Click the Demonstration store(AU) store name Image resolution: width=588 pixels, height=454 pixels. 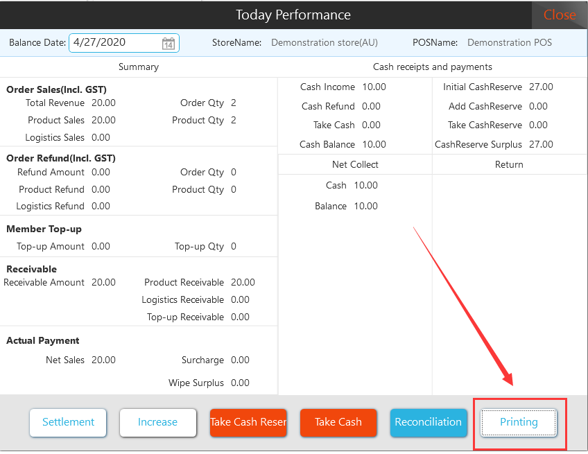pos(325,43)
